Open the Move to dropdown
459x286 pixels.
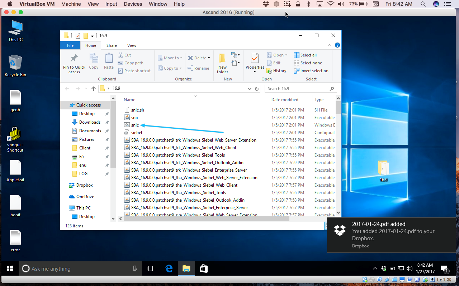pos(170,58)
